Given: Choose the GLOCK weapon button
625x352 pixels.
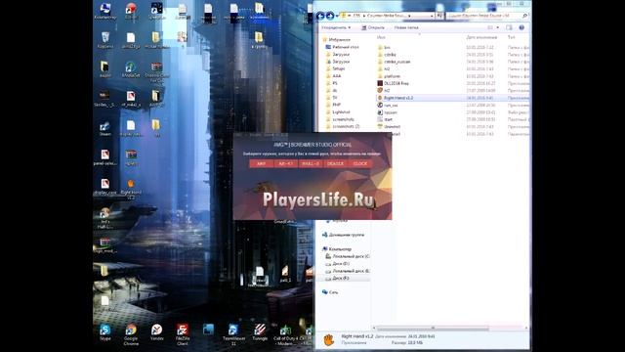Looking at the screenshot, I should coord(360,163).
